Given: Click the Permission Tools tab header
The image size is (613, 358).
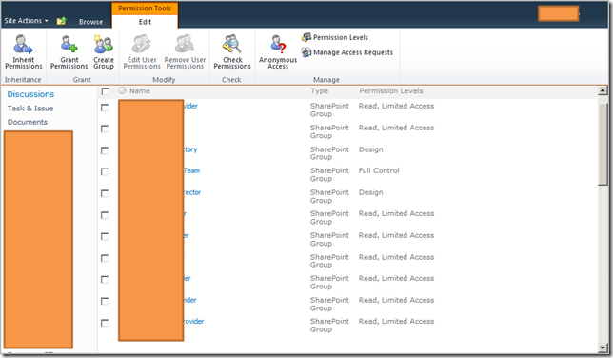Looking at the screenshot, I should 145,9.
